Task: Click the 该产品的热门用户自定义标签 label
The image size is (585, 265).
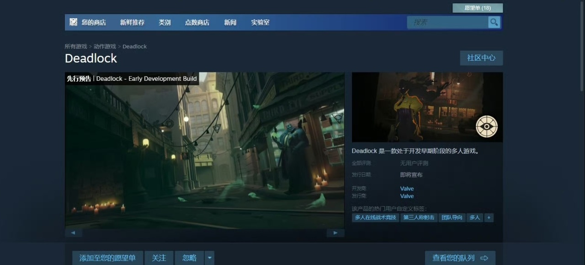Action: pos(389,208)
